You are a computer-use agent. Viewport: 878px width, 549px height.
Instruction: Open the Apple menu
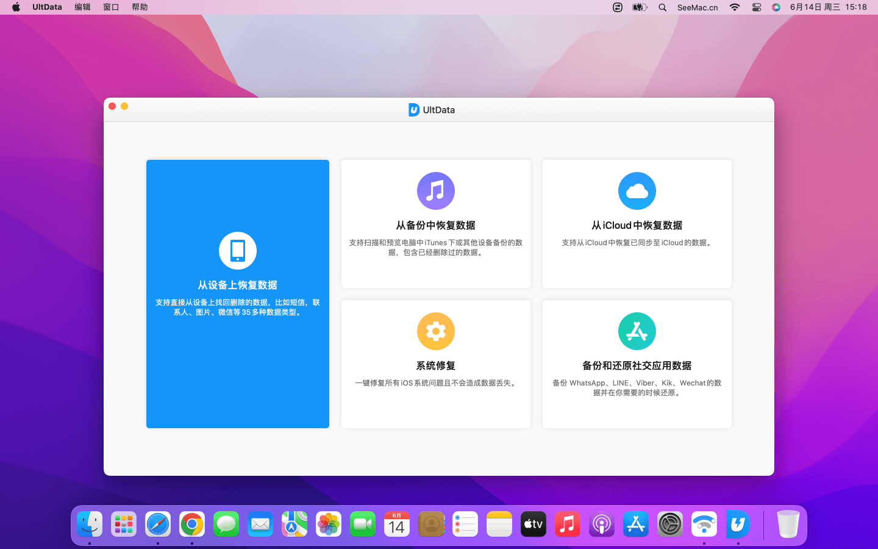click(16, 7)
